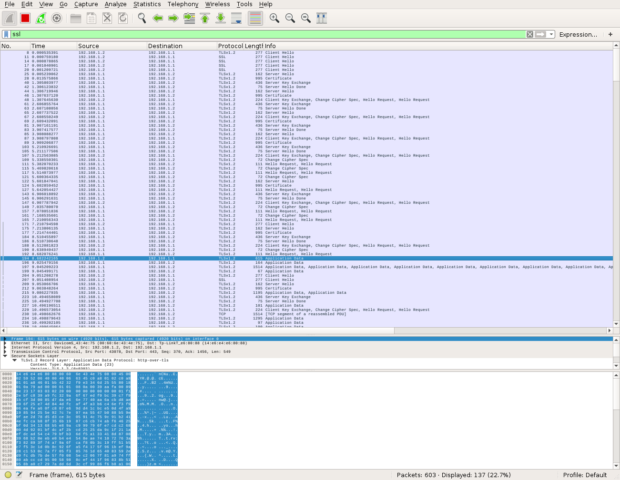The width and height of the screenshot is (620, 480).
Task: Reload the capture file from the toolbar
Action: click(123, 18)
